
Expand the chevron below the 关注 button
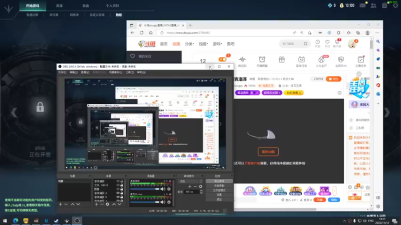coord(339,93)
